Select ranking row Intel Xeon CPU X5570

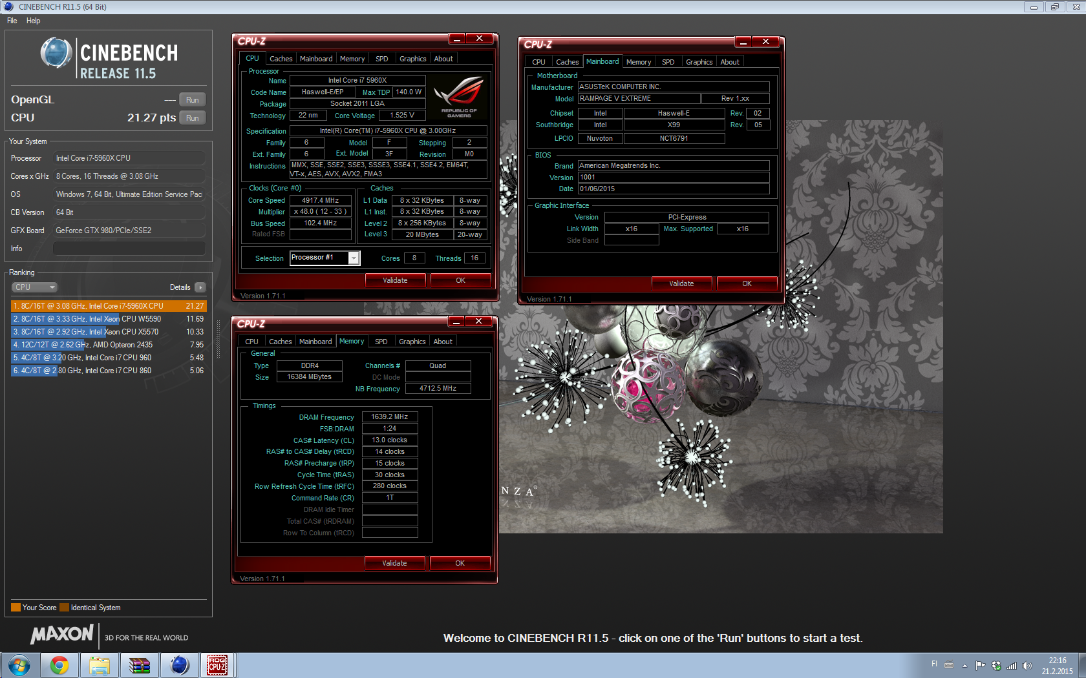pyautogui.click(x=109, y=332)
